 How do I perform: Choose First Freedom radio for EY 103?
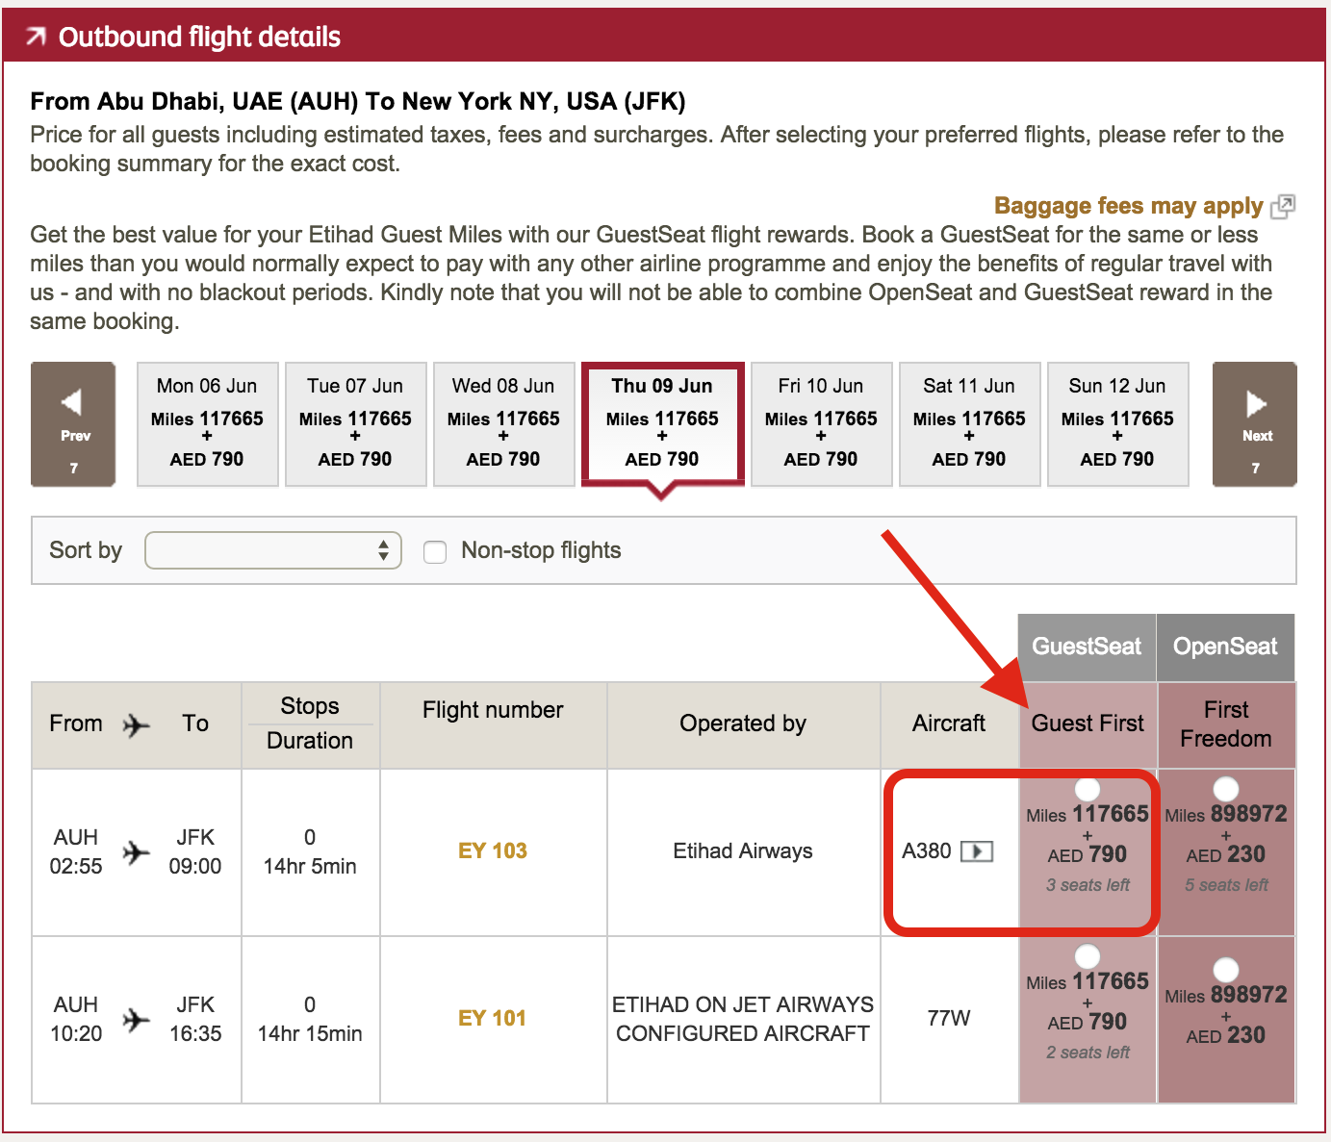1226,789
